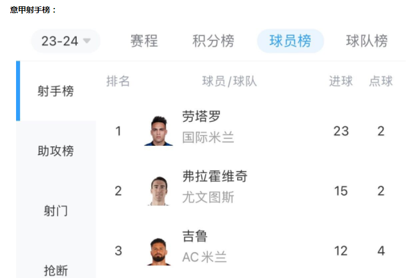Click team name 国际米兰
Screen dimensions: 420x278
click(x=208, y=137)
